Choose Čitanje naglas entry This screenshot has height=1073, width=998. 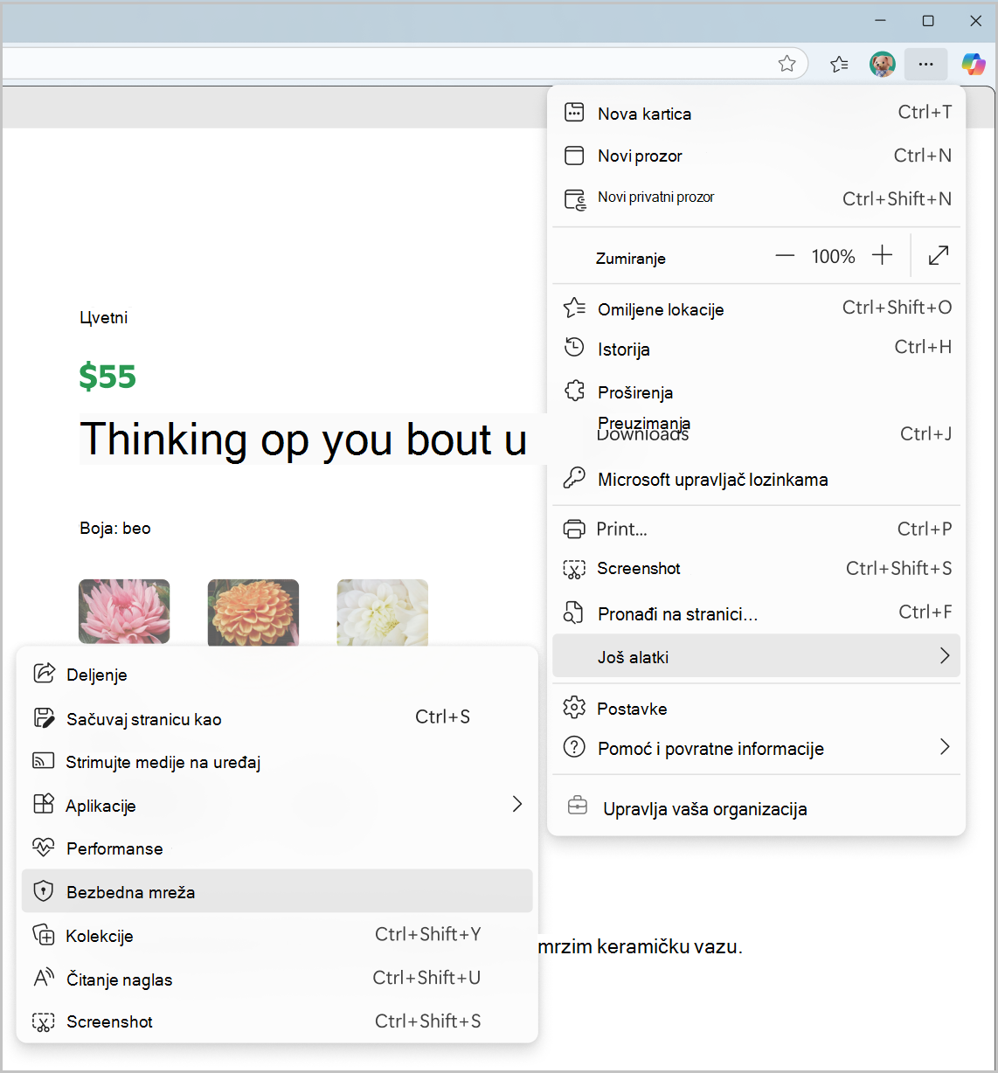click(x=277, y=979)
